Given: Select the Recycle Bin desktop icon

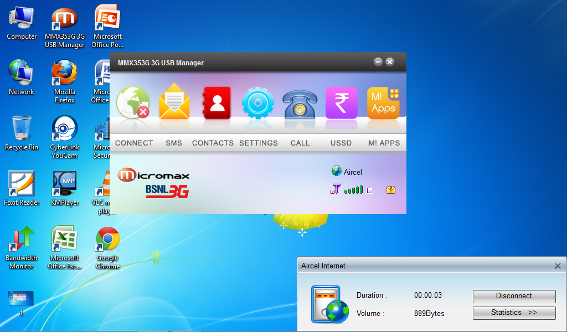Looking at the screenshot, I should tap(22, 133).
